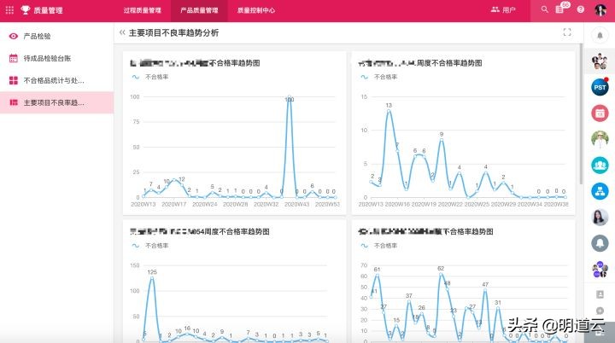Toggle 不合格率 legend in bottom-left chart
615x343 pixels.
pyautogui.click(x=150, y=246)
